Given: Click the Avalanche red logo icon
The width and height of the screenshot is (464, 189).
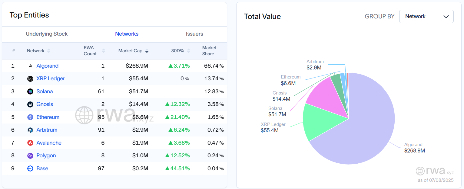Looking at the screenshot, I should [30, 143].
